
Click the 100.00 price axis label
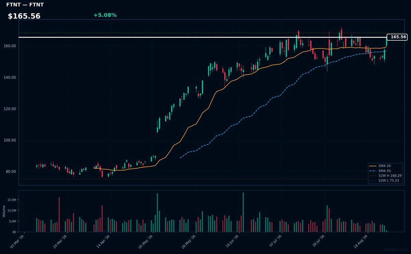click(x=10, y=140)
